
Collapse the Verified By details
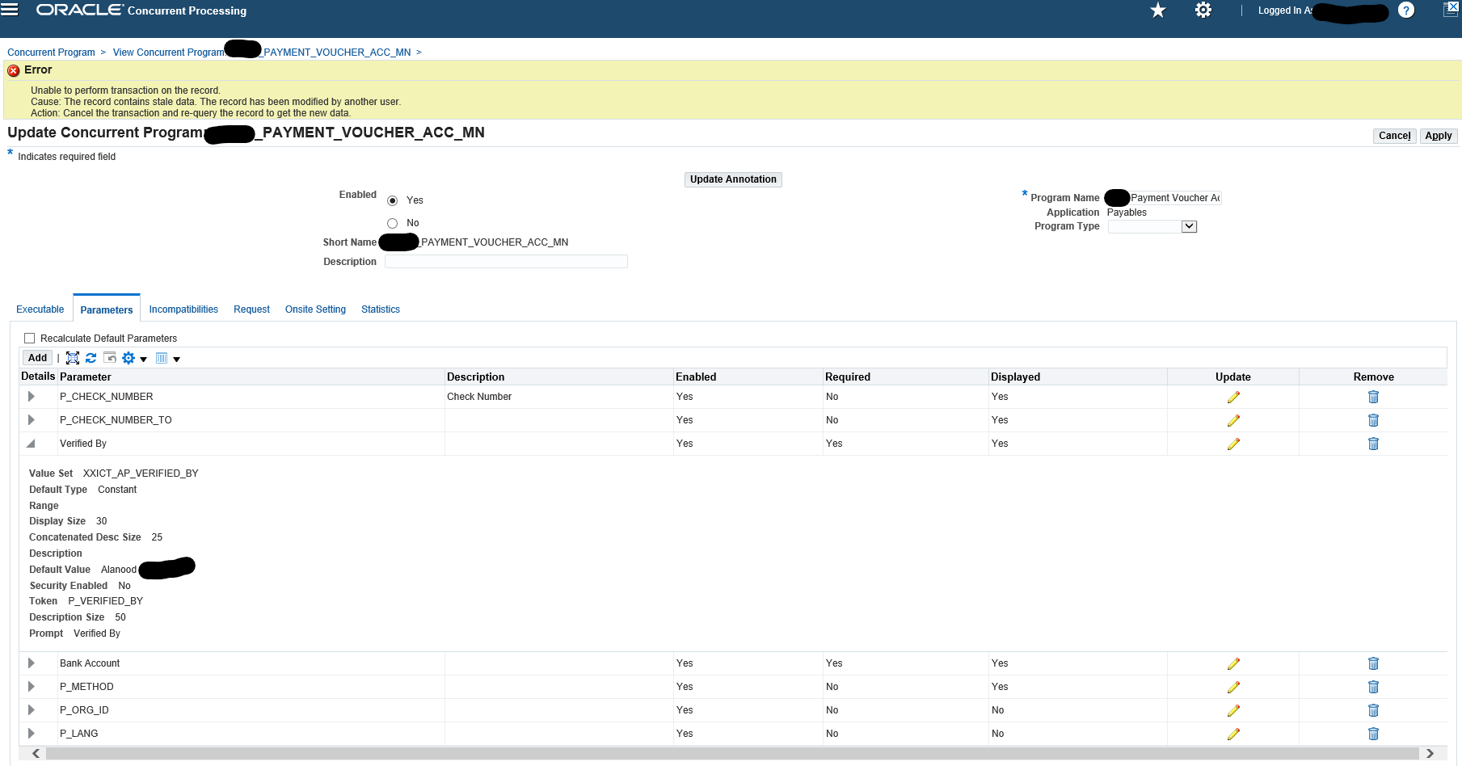point(32,444)
